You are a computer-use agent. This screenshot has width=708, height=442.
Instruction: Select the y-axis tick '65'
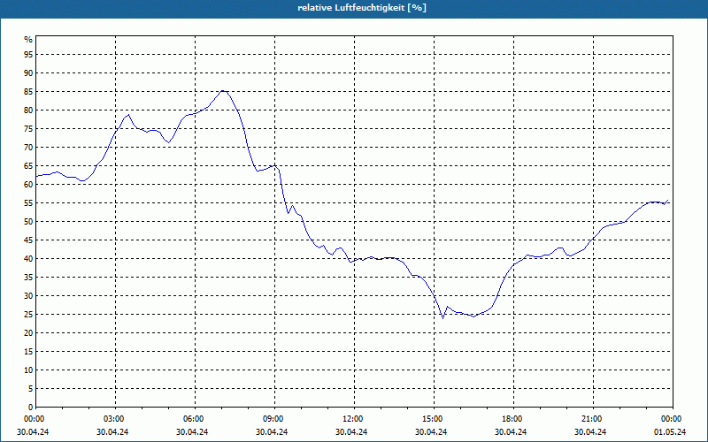tap(28, 166)
